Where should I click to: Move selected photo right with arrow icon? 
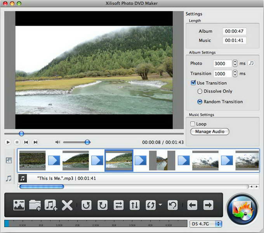tap(208, 205)
